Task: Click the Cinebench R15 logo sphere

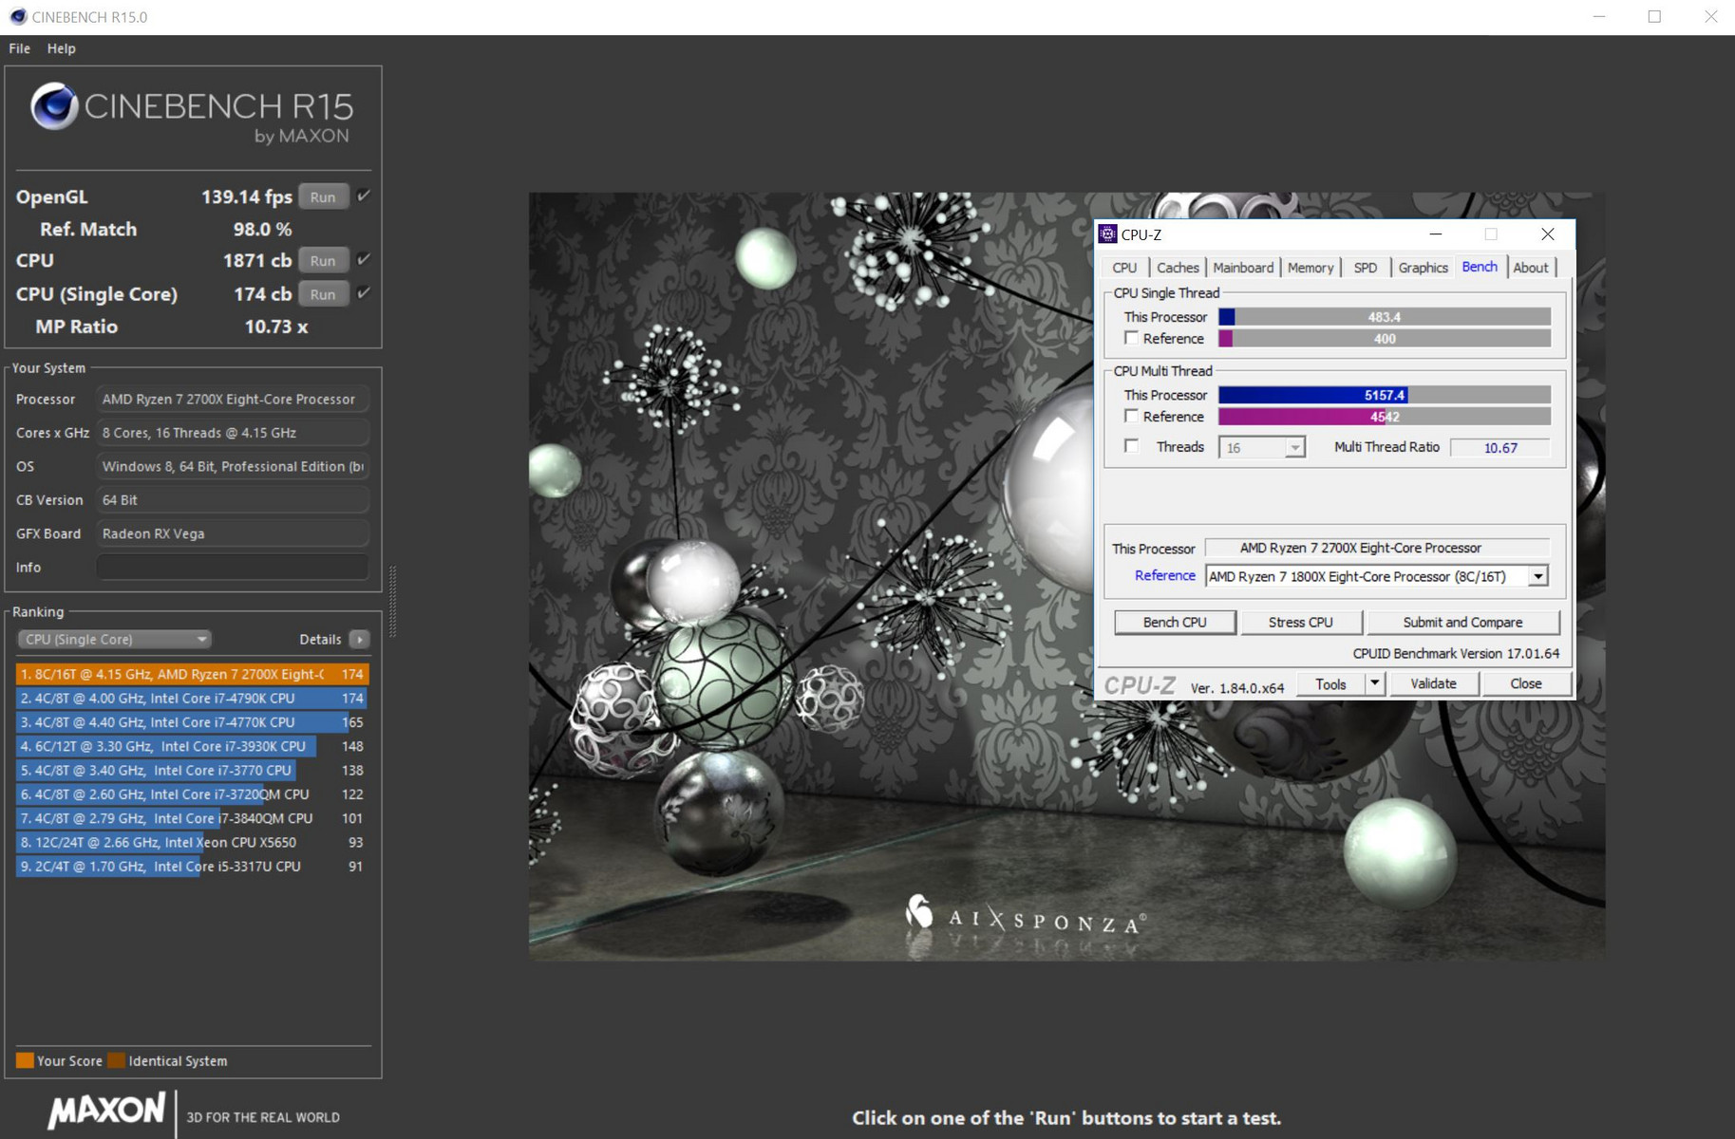Action: (x=54, y=105)
